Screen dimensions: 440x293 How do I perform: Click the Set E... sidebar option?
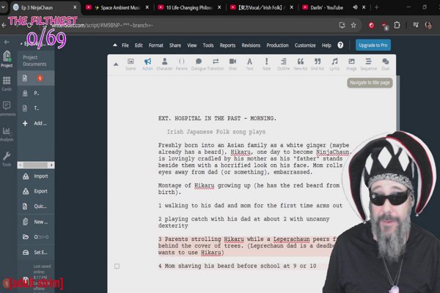[x=36, y=252]
